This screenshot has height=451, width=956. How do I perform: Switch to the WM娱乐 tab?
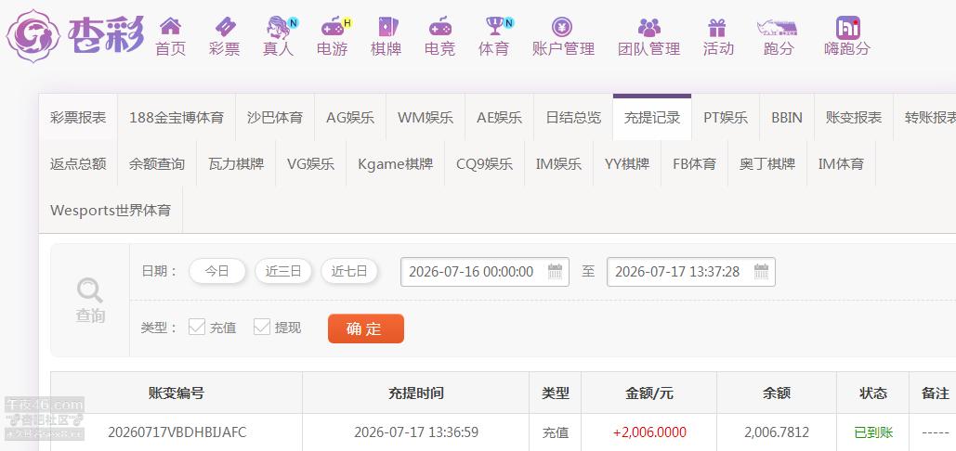pos(426,118)
